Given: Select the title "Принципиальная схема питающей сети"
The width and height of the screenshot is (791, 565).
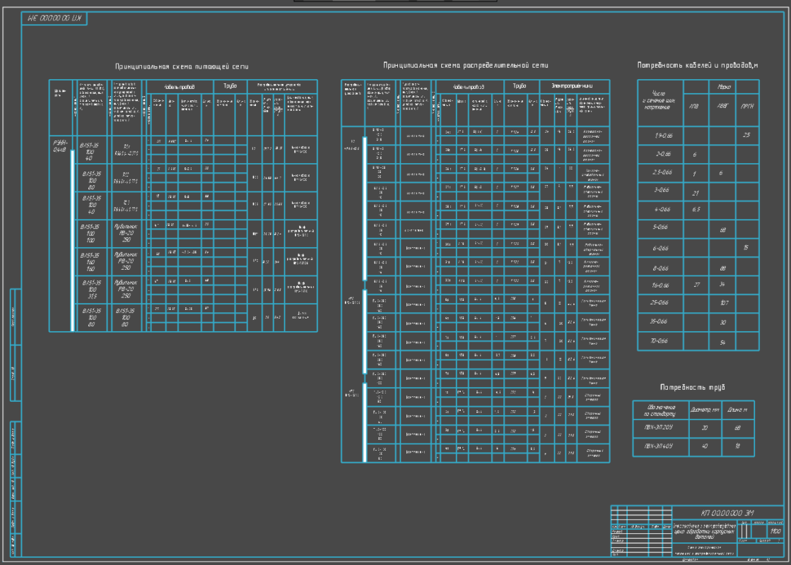Looking at the screenshot, I should click(182, 66).
